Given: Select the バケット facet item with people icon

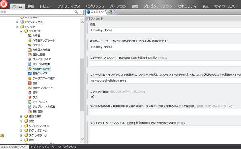Looking at the screenshot, I should coord(35,45).
